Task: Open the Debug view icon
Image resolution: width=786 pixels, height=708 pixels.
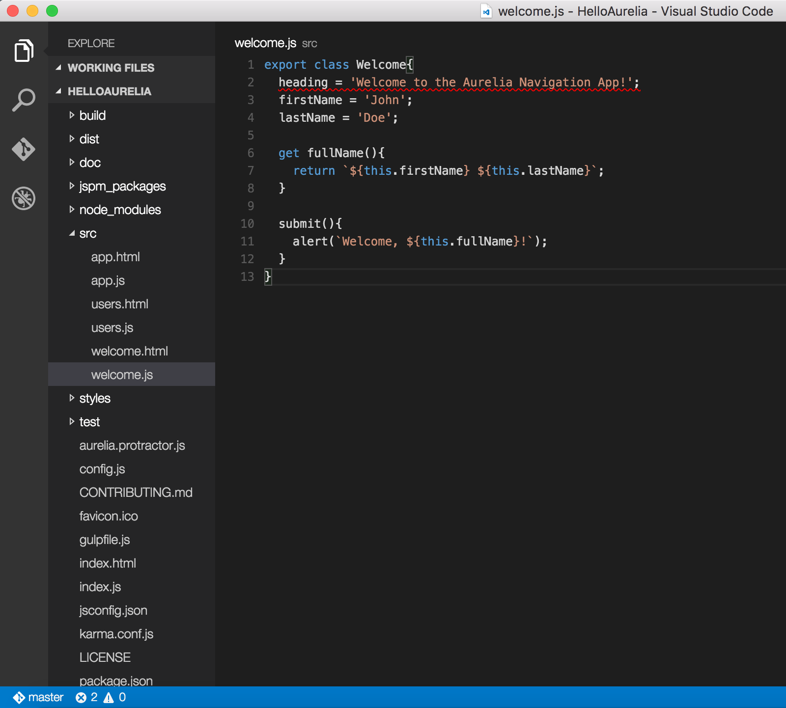Action: pos(24,198)
